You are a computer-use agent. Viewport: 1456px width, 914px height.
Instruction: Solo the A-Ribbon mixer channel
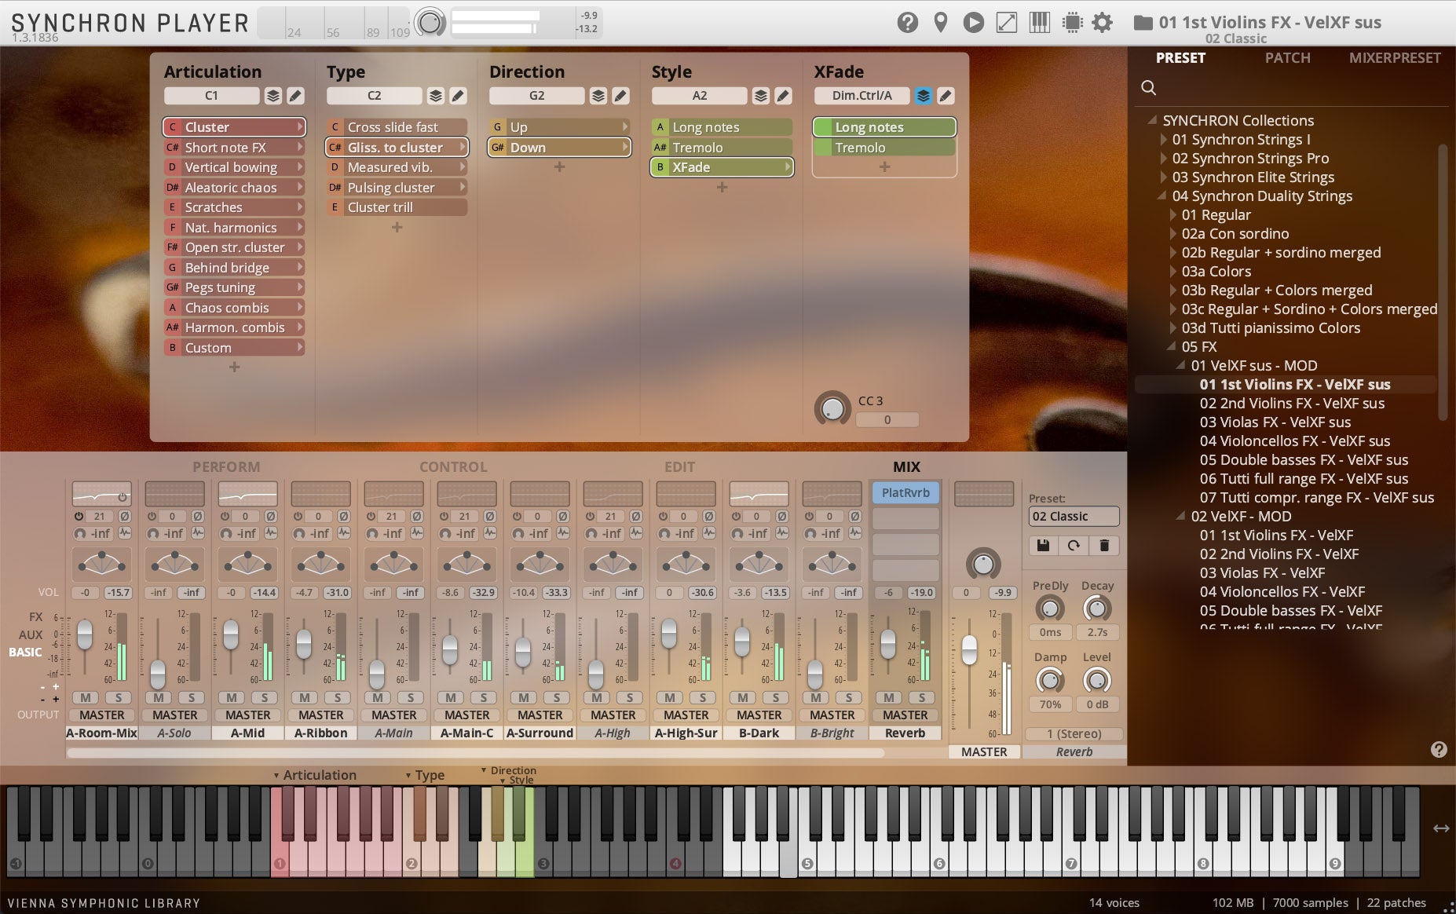(x=338, y=697)
